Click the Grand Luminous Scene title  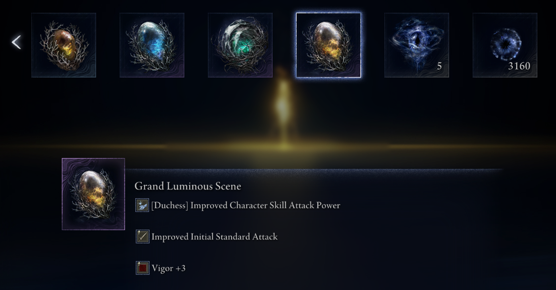(188, 186)
